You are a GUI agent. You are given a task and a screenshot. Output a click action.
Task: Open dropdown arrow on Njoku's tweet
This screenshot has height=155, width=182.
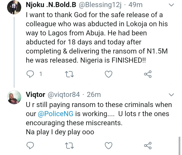point(171,5)
